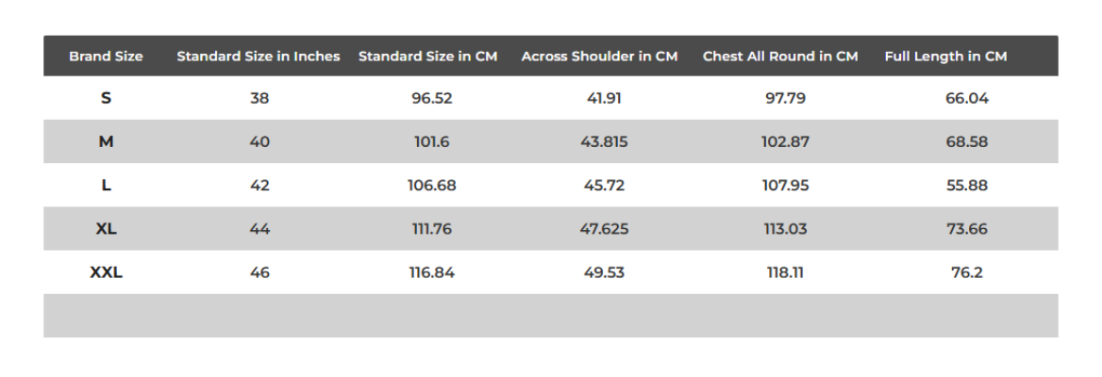The height and width of the screenshot is (377, 1102).
Task: Click the 116.84 standard size value
Action: tap(431, 273)
